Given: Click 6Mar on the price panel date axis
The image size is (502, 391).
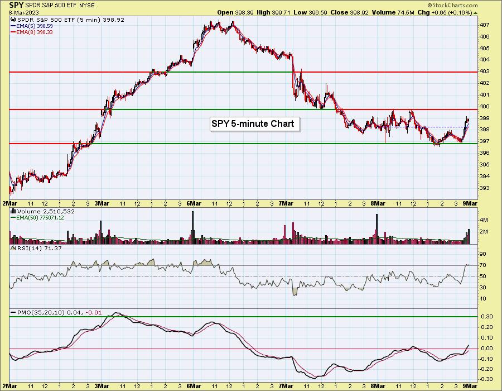Looking at the screenshot, I should point(194,203).
